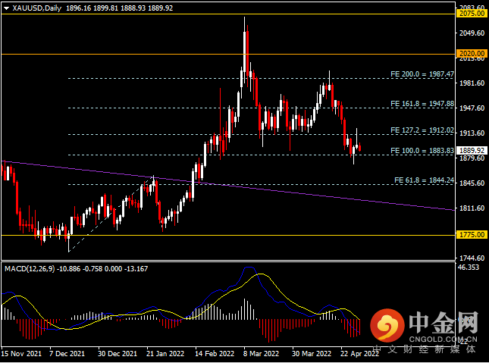The image size is (489, 363).
Task: Click current price tag 1889.92
Action: tap(472, 151)
